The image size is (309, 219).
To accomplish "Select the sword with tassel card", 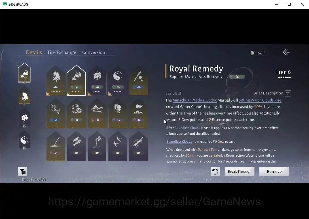I will [x=138, y=81].
